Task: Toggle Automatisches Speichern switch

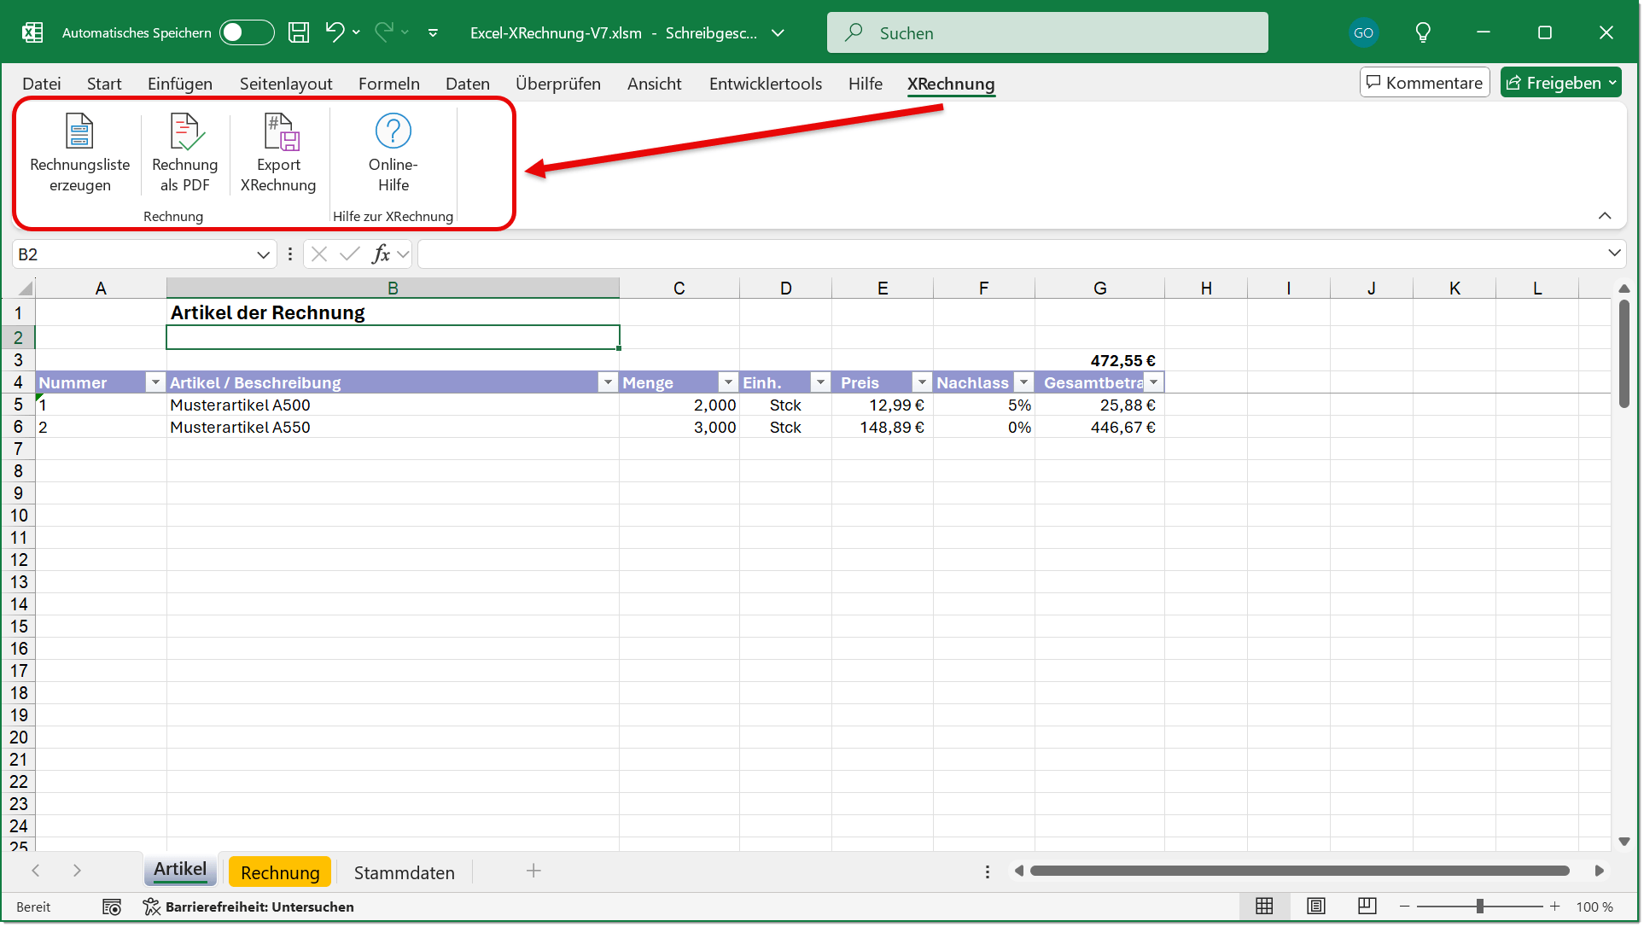Action: (246, 32)
